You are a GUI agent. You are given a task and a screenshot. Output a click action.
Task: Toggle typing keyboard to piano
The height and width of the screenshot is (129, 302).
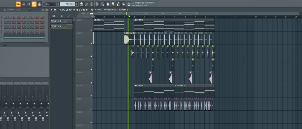(x=18, y=4)
